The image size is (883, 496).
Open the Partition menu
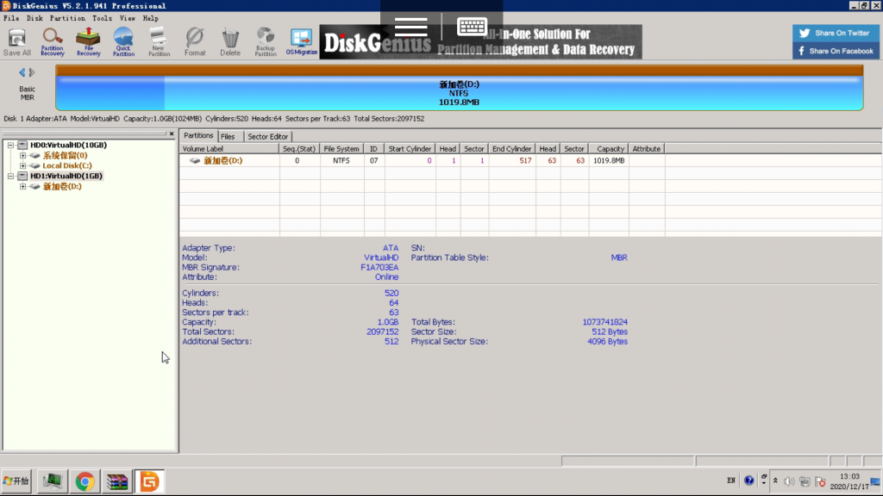tap(67, 19)
